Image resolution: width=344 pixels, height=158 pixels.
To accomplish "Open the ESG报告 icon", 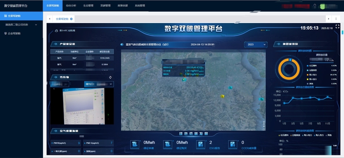I will point(200,145).
